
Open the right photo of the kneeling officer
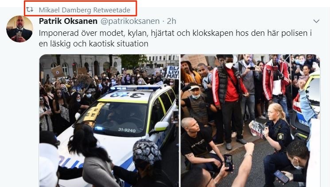250,121
